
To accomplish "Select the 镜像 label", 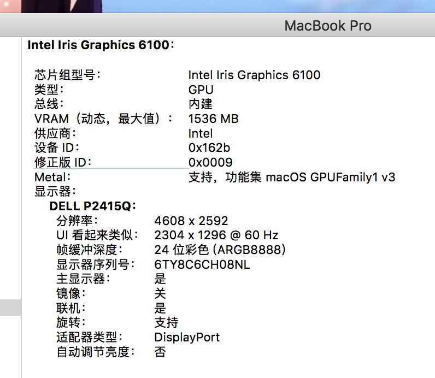I will 71,293.
